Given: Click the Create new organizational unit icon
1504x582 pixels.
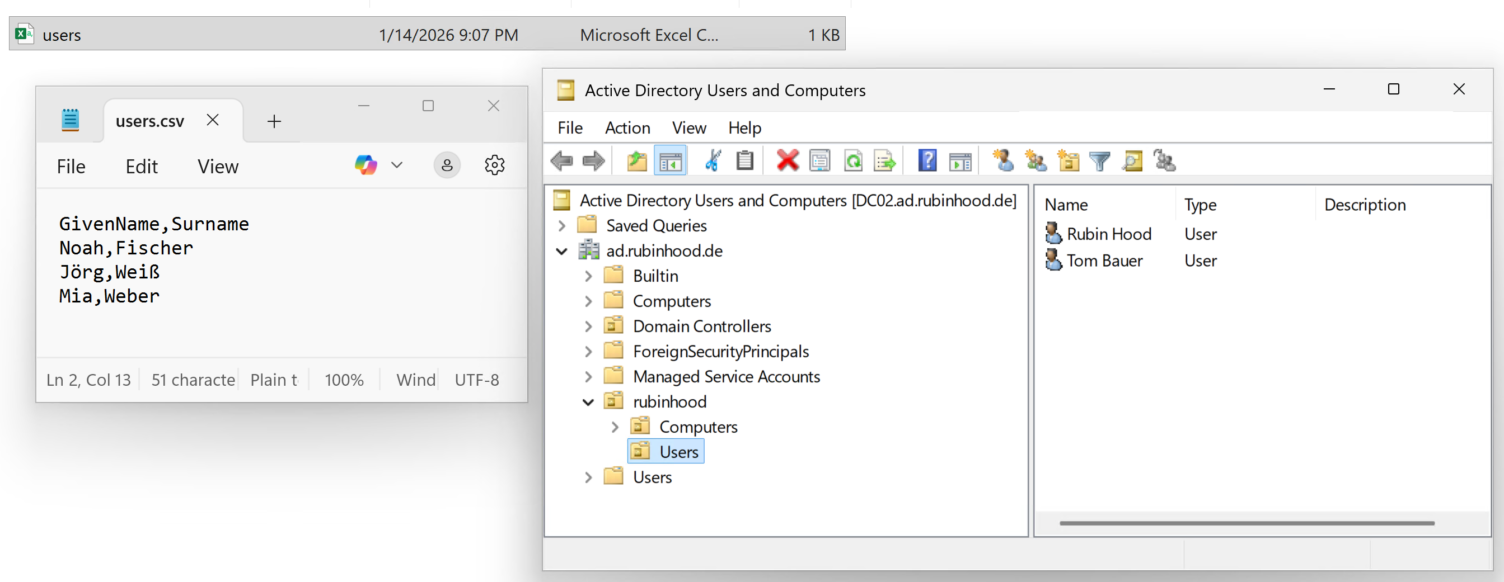Looking at the screenshot, I should (1068, 160).
